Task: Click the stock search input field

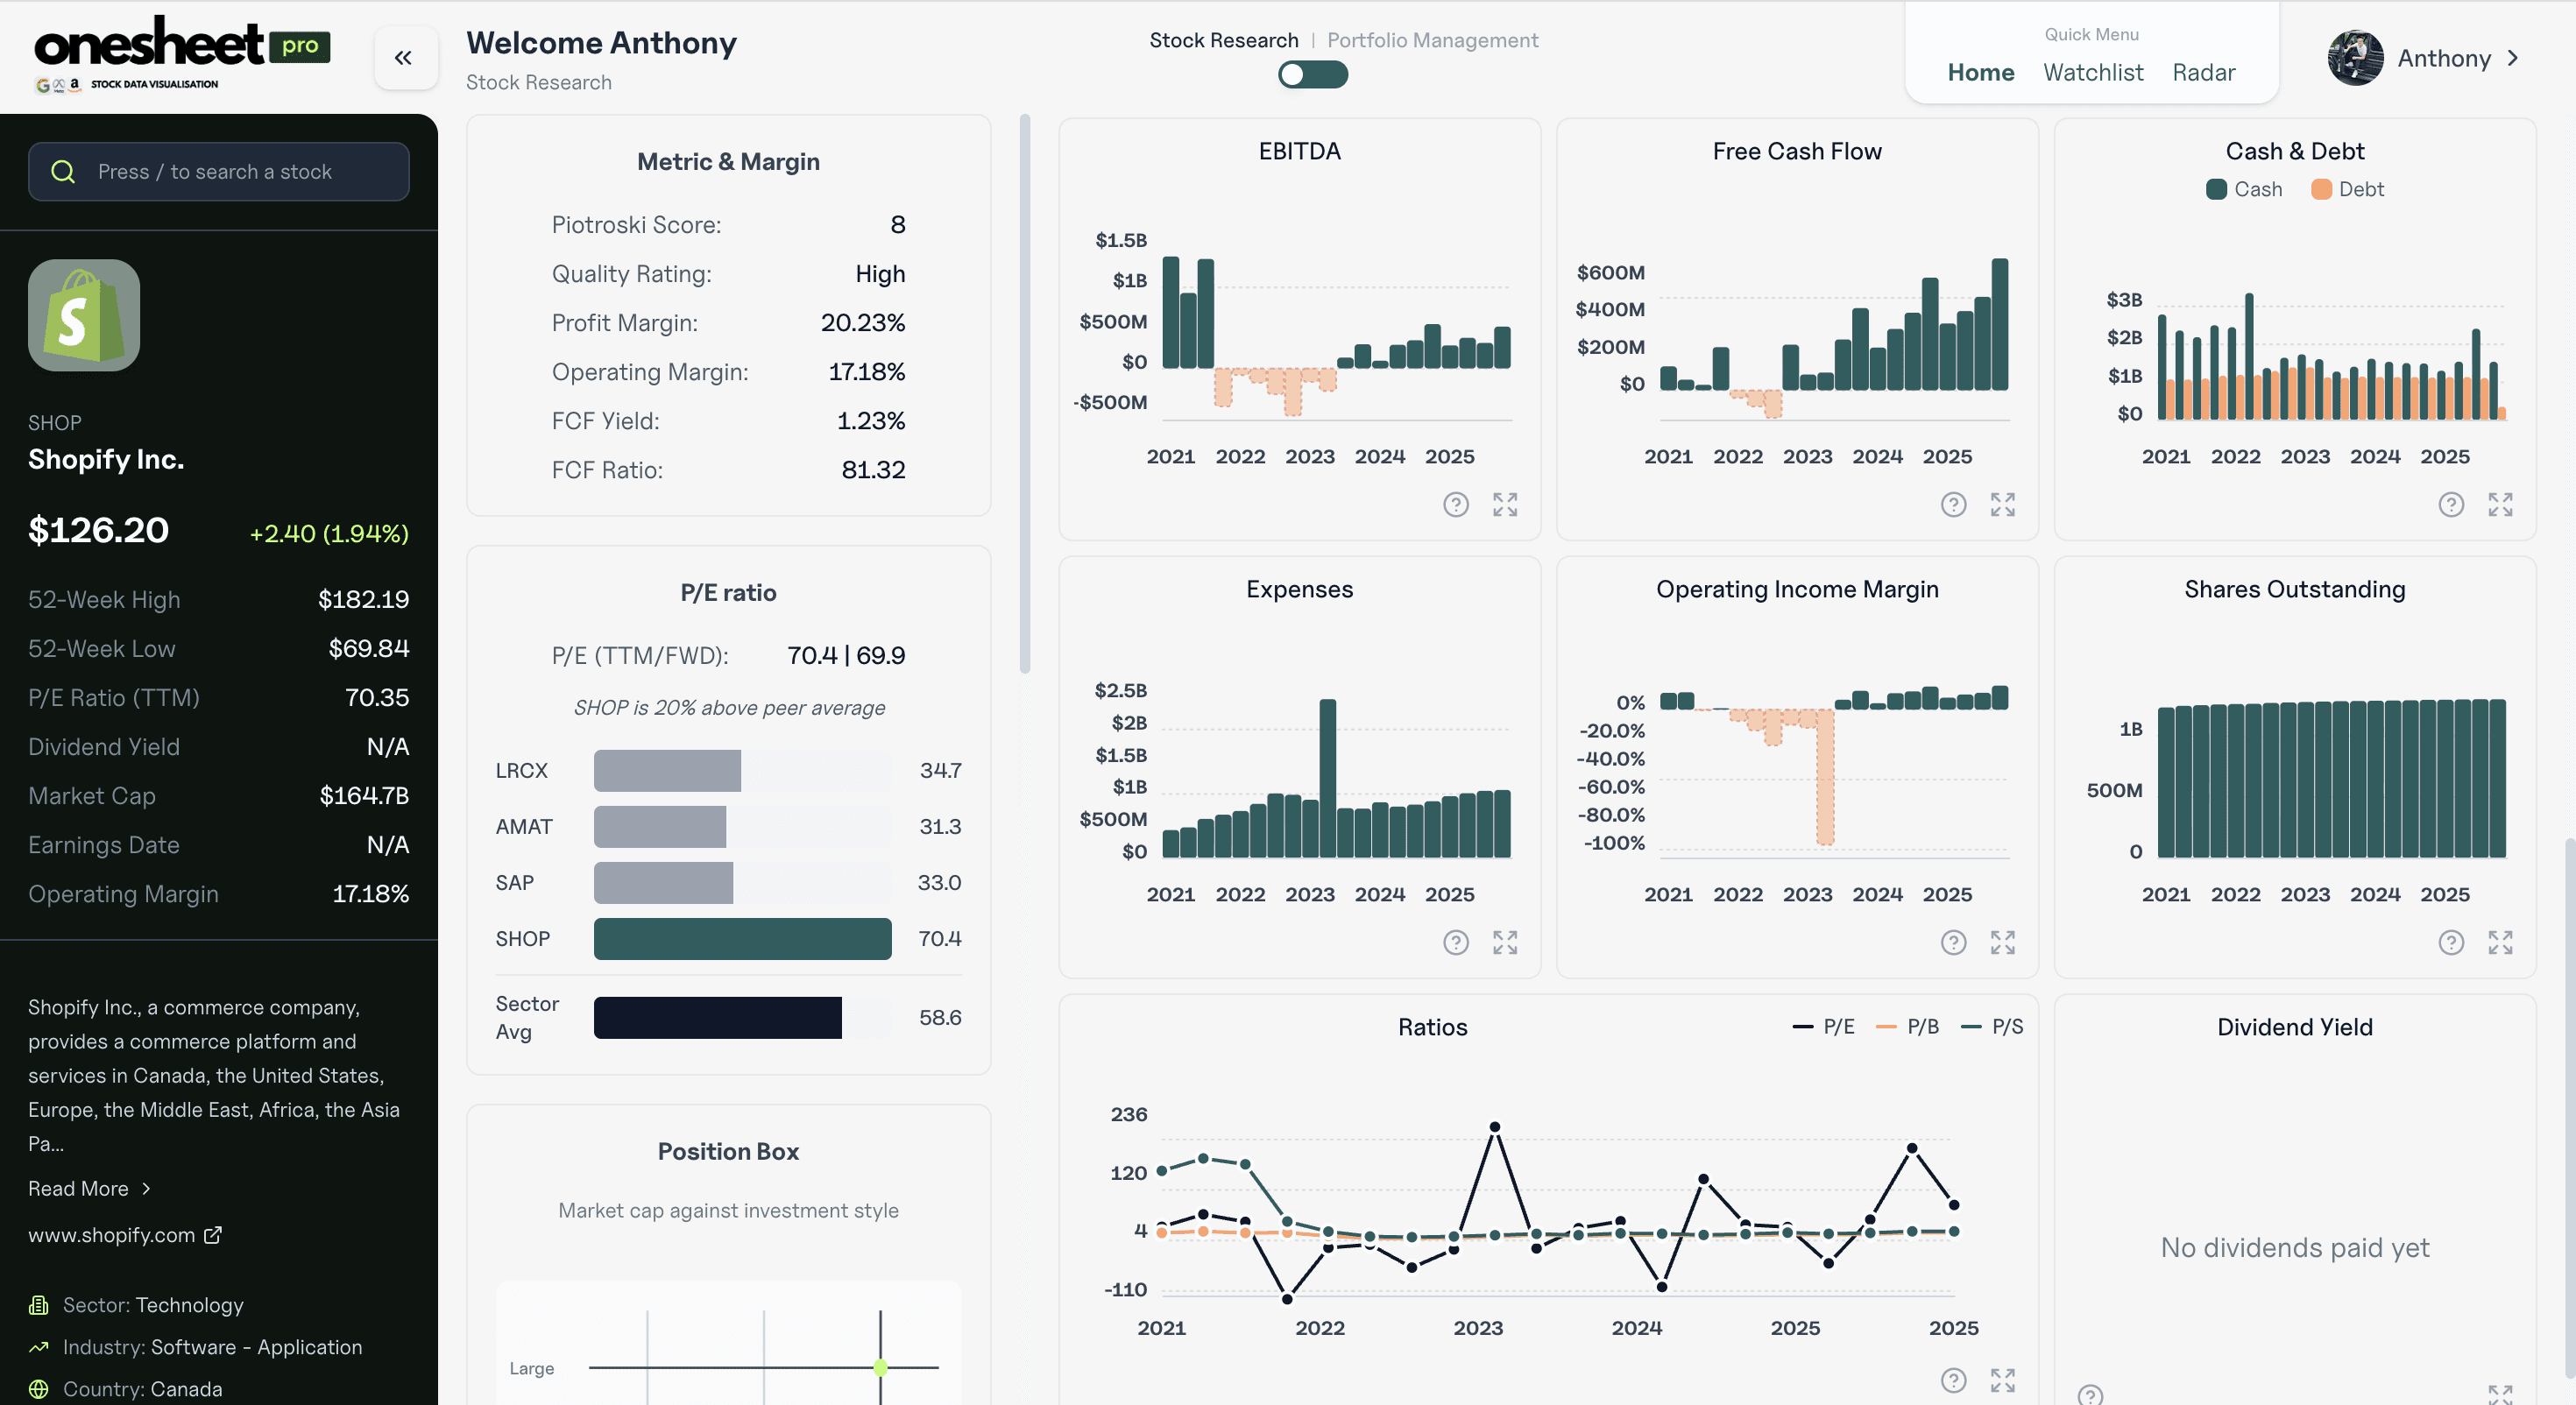Action: 218,171
